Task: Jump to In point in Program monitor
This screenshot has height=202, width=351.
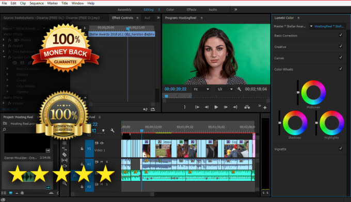Action: pos(197,107)
